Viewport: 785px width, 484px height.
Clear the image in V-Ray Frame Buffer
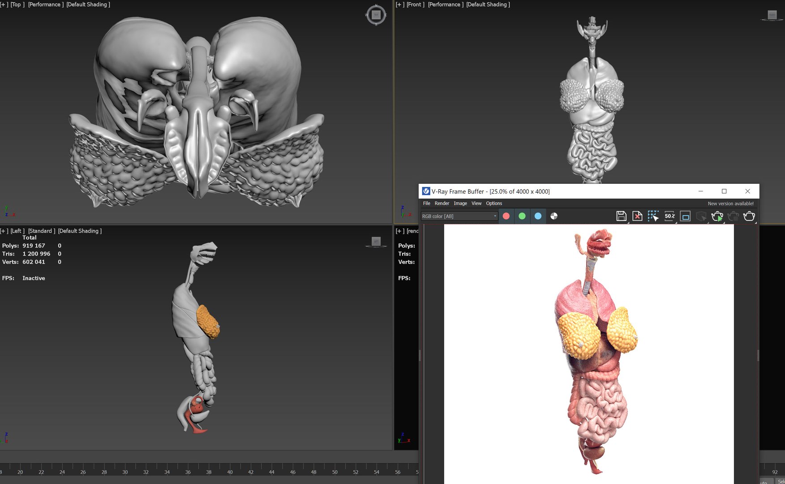pos(637,216)
